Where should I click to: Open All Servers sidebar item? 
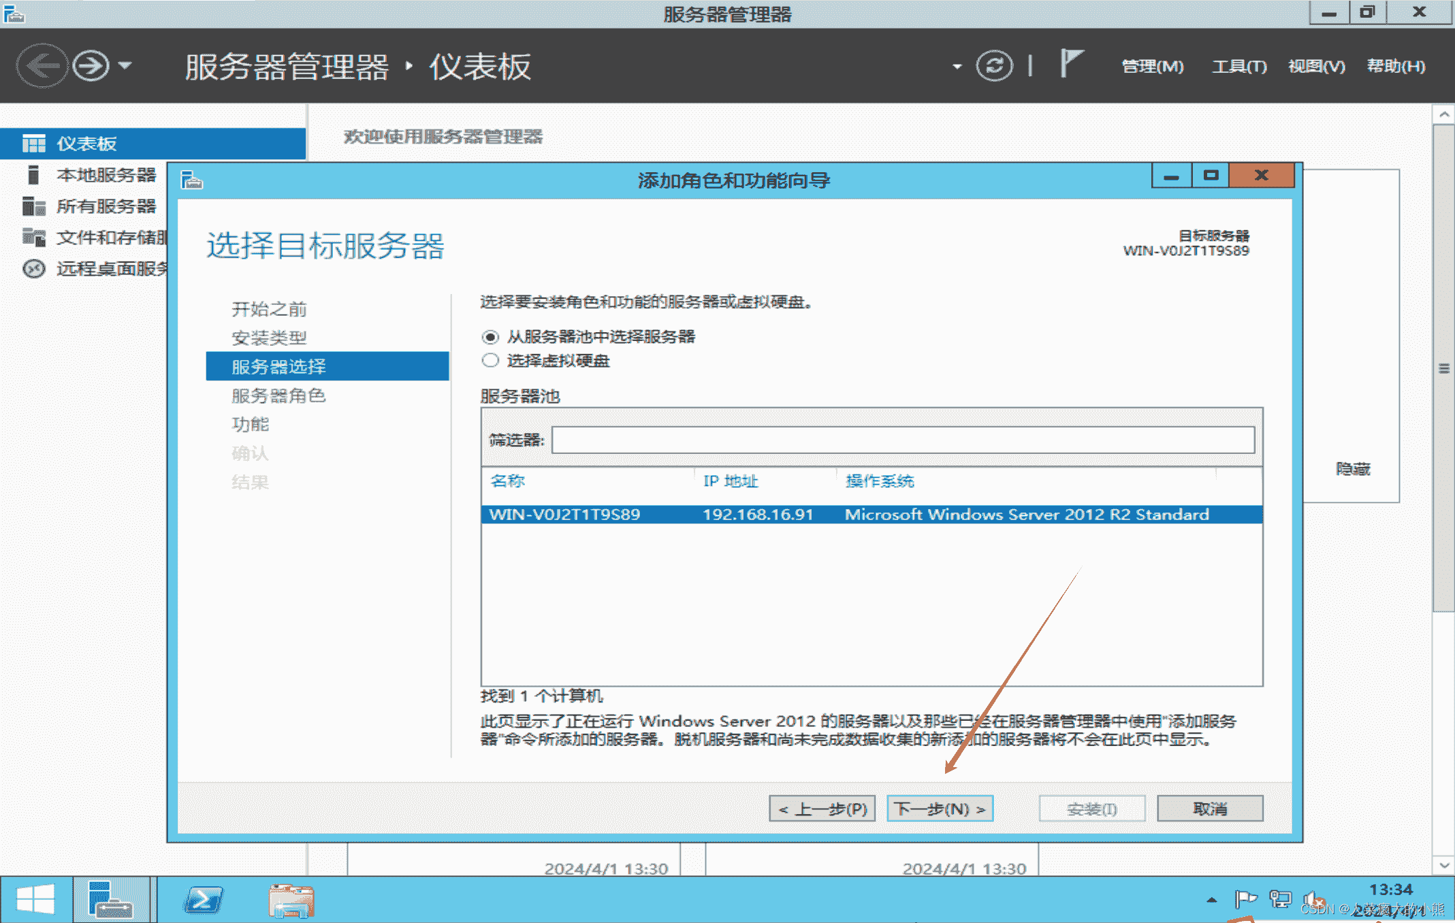point(106,206)
